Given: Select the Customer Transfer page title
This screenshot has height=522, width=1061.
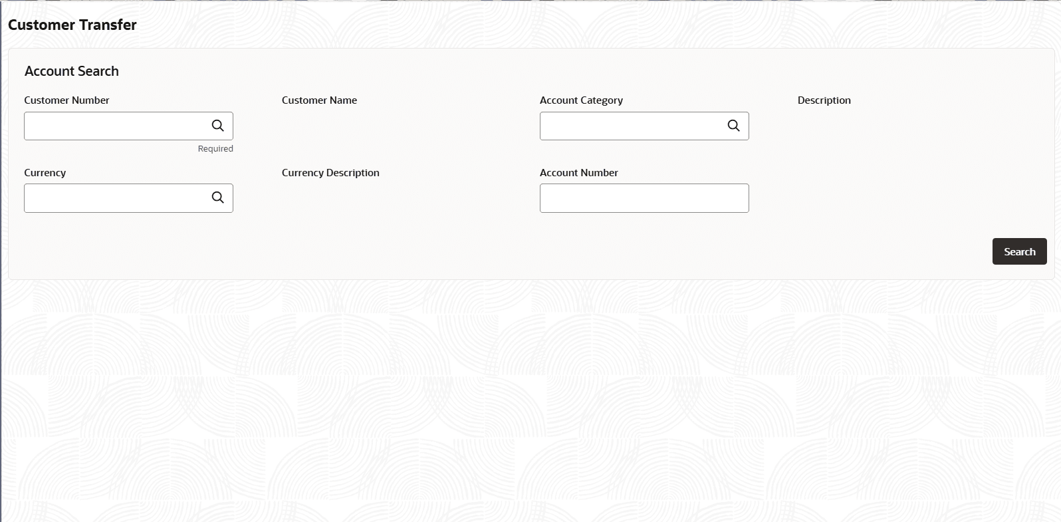Looking at the screenshot, I should (72, 25).
